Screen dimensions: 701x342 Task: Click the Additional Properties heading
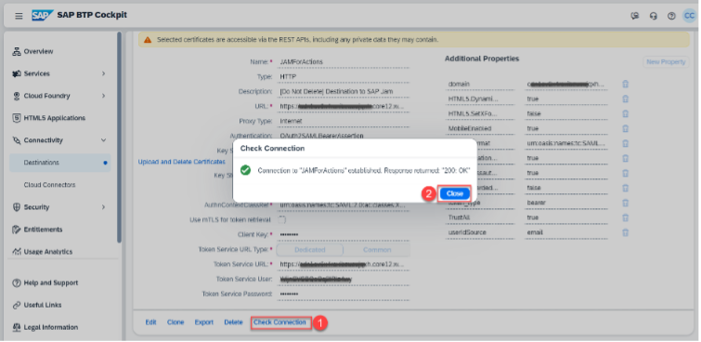pos(482,59)
